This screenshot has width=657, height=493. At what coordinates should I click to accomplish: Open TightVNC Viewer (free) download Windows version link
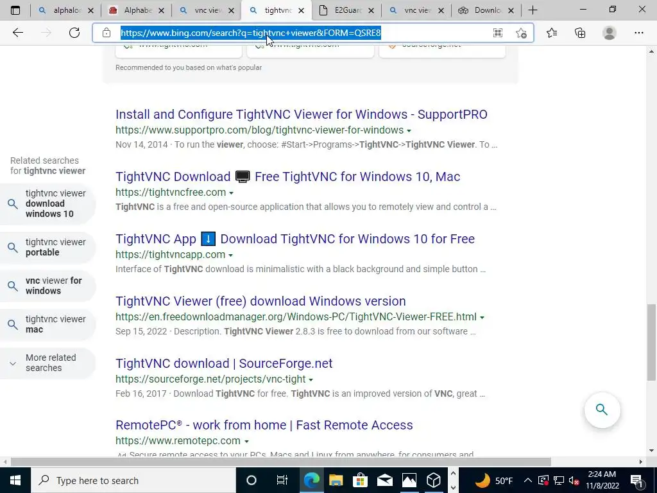(x=260, y=301)
